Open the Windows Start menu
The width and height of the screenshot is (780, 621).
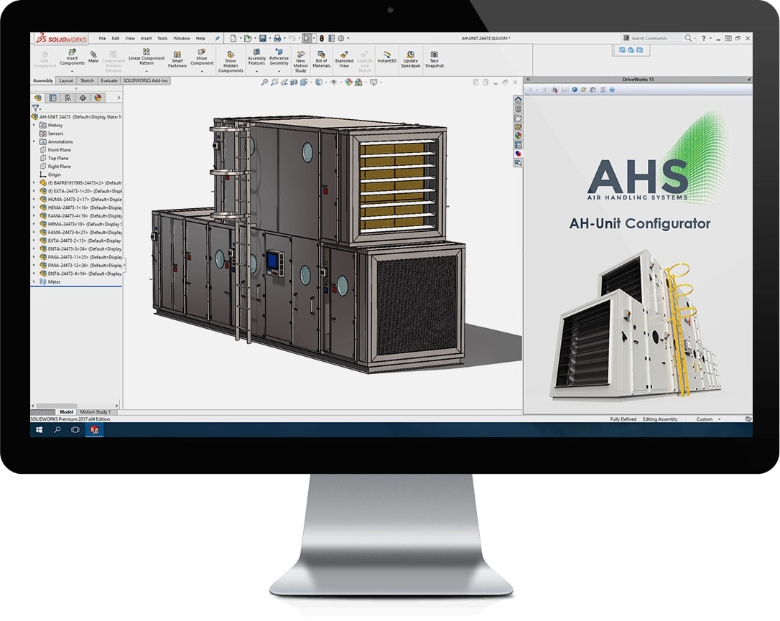[x=40, y=430]
